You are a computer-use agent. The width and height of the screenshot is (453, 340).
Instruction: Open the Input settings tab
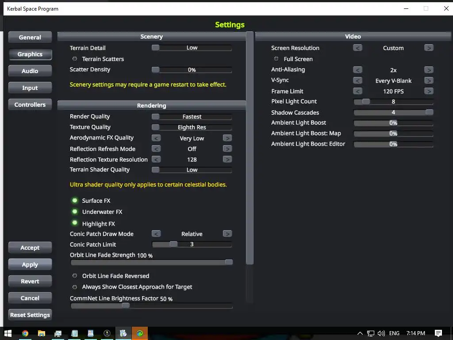30,88
